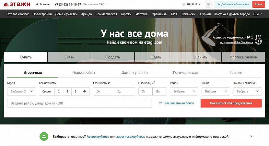The height and width of the screenshot is (146, 269).
Task: Toggle the 2-room filter button
Action: pos(67,91)
